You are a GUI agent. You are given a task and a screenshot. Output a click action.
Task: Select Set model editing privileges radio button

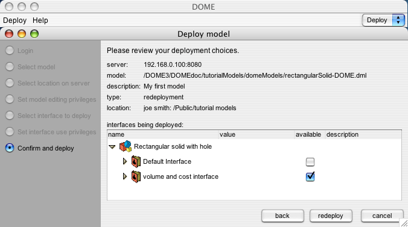(10, 99)
